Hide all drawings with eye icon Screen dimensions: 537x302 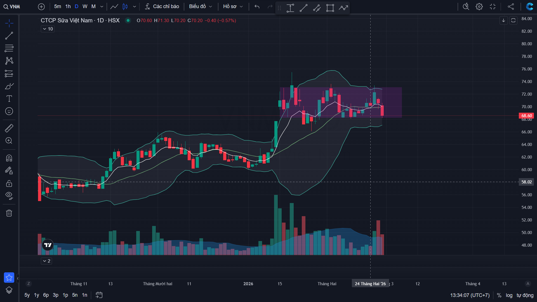click(9, 195)
